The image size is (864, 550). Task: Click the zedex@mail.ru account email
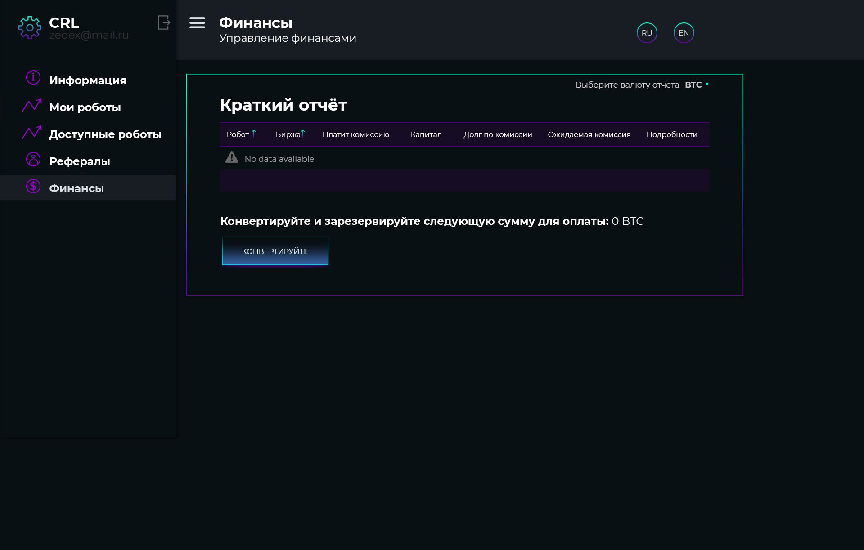pos(89,35)
